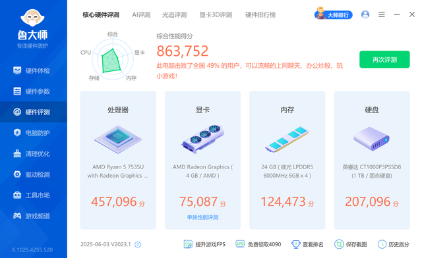The image size is (422, 258).
Task: Click the user account avatar icon
Action: click(365, 14)
